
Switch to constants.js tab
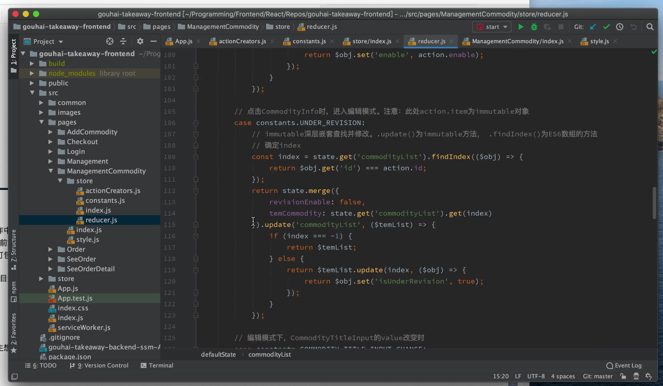pyautogui.click(x=309, y=41)
